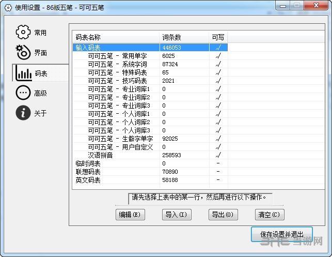This screenshot has height=257, width=332.
Task: Click entry count 2021
Action: pos(168,81)
